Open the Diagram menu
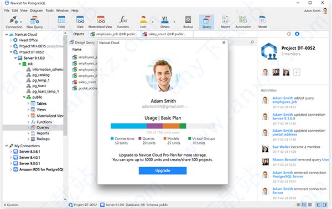332x209 pixels. pyautogui.click(x=36, y=10)
